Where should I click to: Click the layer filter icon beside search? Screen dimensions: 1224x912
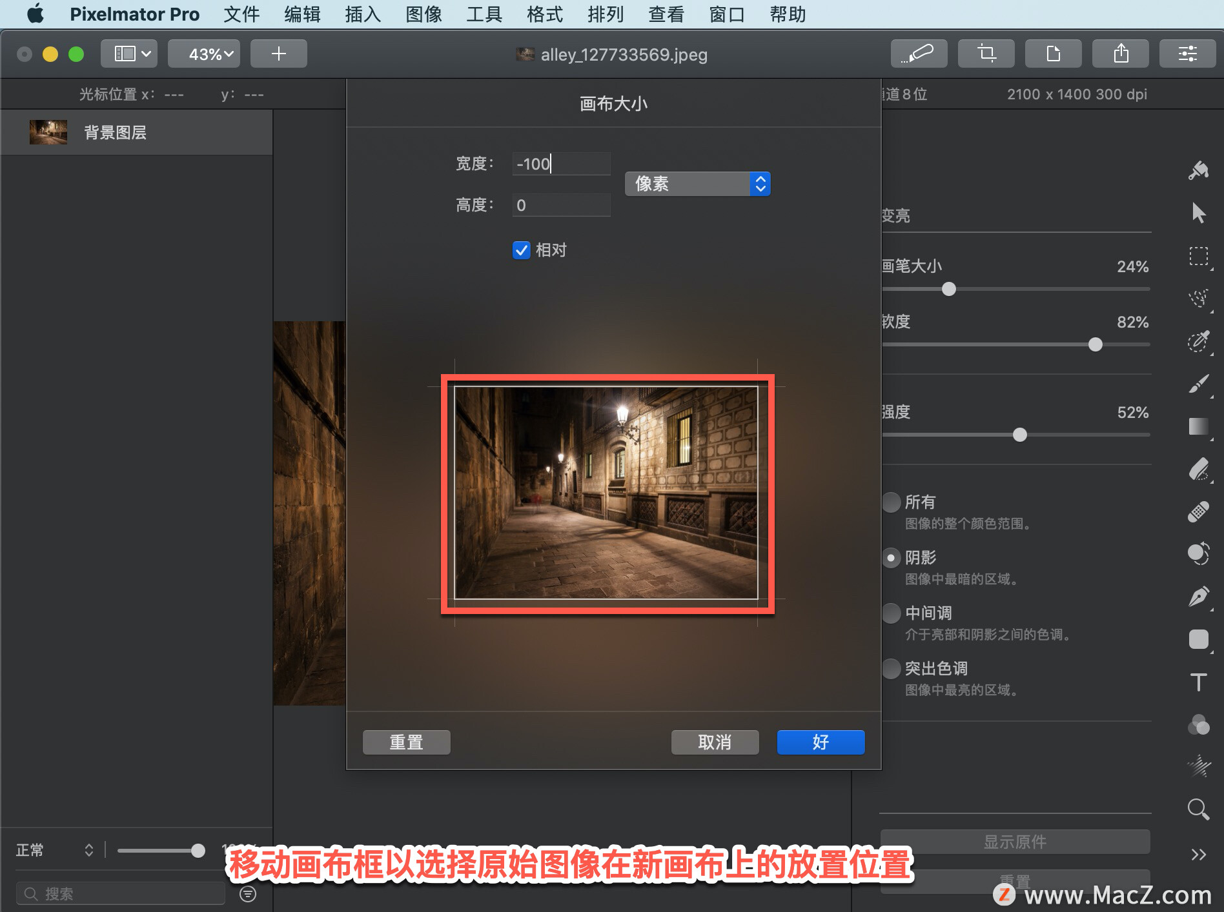pyautogui.click(x=248, y=894)
